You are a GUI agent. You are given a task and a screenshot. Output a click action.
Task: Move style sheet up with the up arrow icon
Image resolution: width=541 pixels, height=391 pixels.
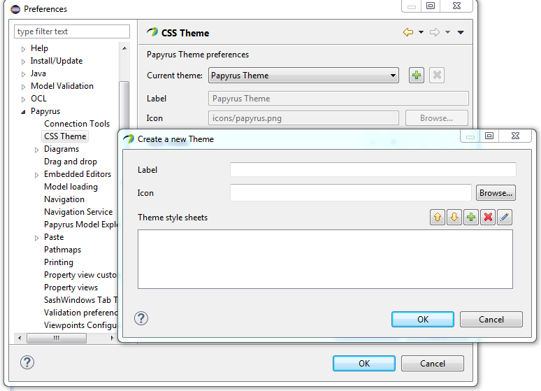pyautogui.click(x=438, y=218)
